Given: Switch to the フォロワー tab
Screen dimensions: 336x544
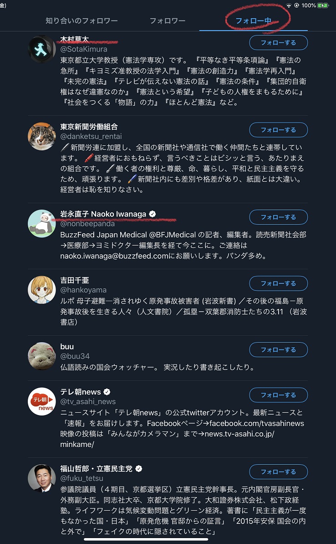Looking at the screenshot, I should 168,21.
